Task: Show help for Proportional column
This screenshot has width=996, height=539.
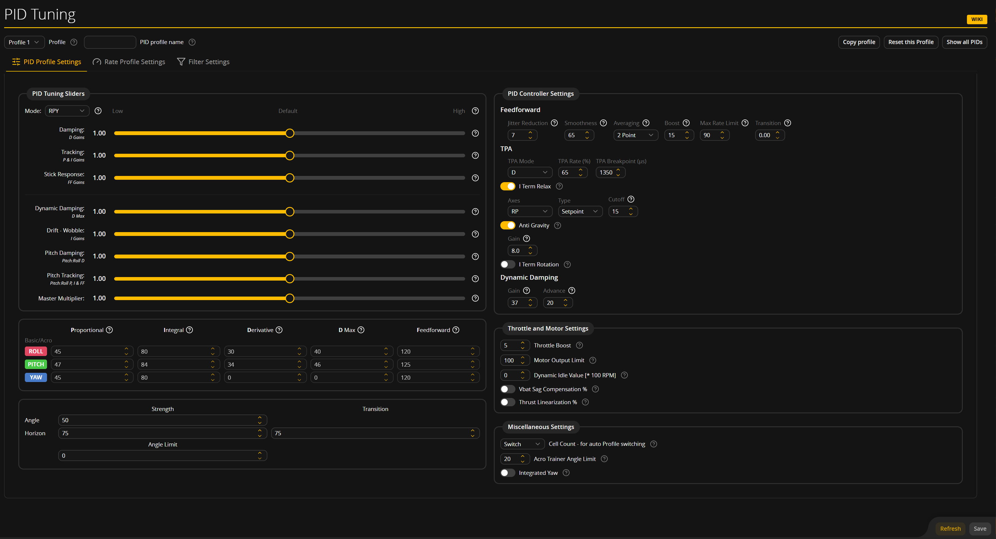Action: [x=109, y=330]
